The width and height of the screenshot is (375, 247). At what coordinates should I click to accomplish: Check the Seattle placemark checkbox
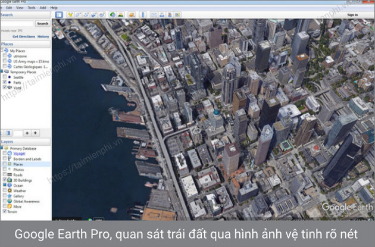tap(5, 77)
